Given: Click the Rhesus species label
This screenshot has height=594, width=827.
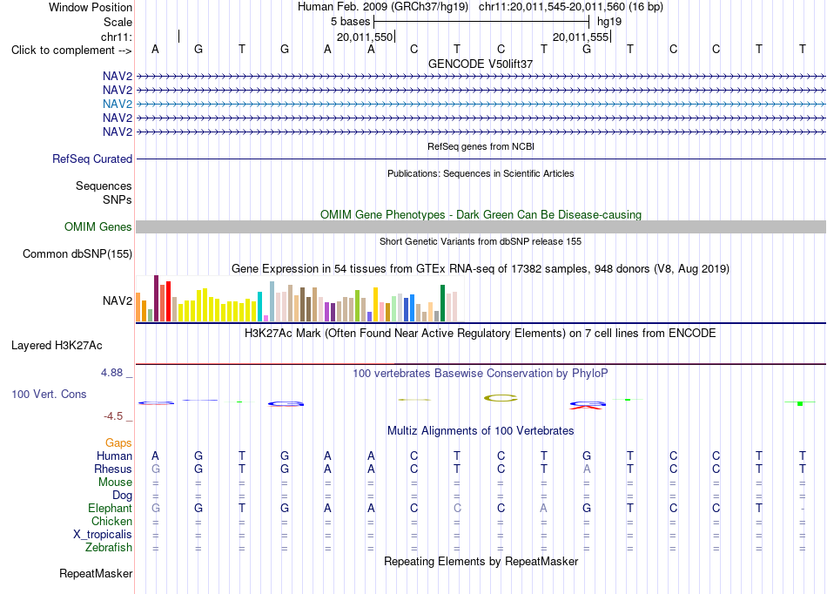Looking at the screenshot, I should point(113,469).
